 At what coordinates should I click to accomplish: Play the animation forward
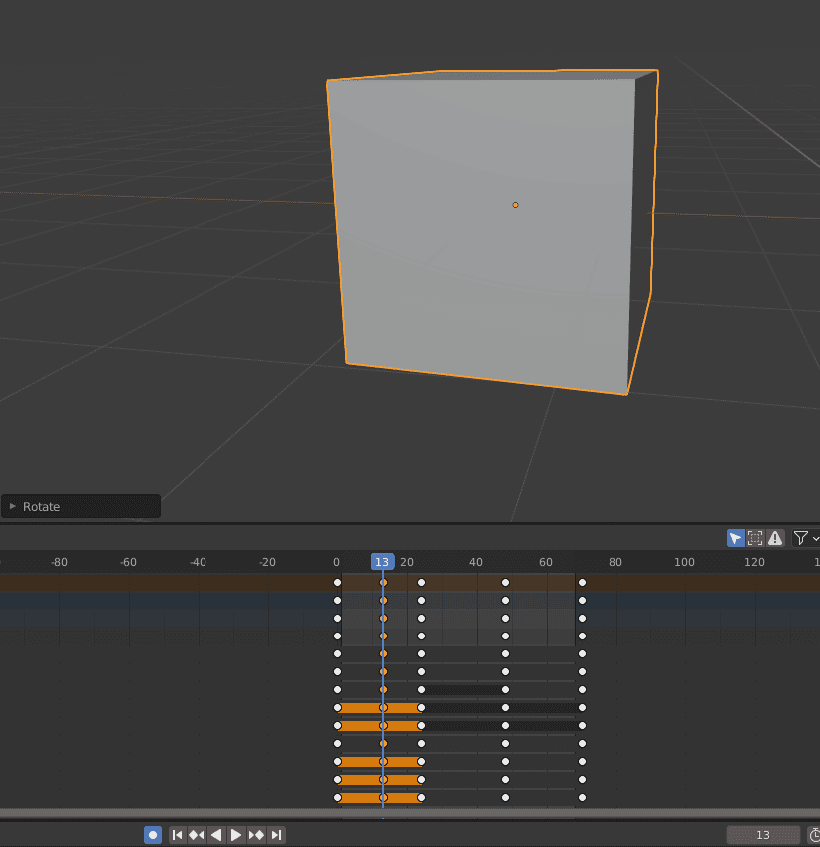click(236, 835)
